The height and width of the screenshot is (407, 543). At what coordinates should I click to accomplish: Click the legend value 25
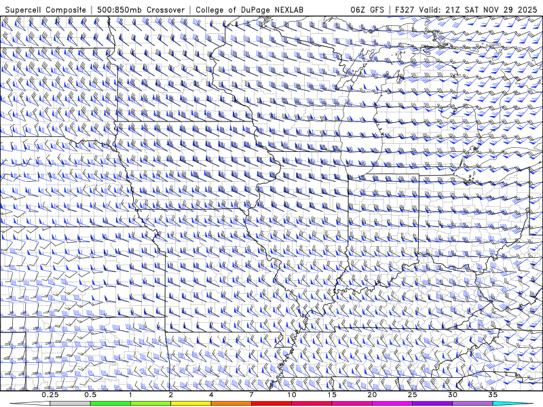click(412, 395)
